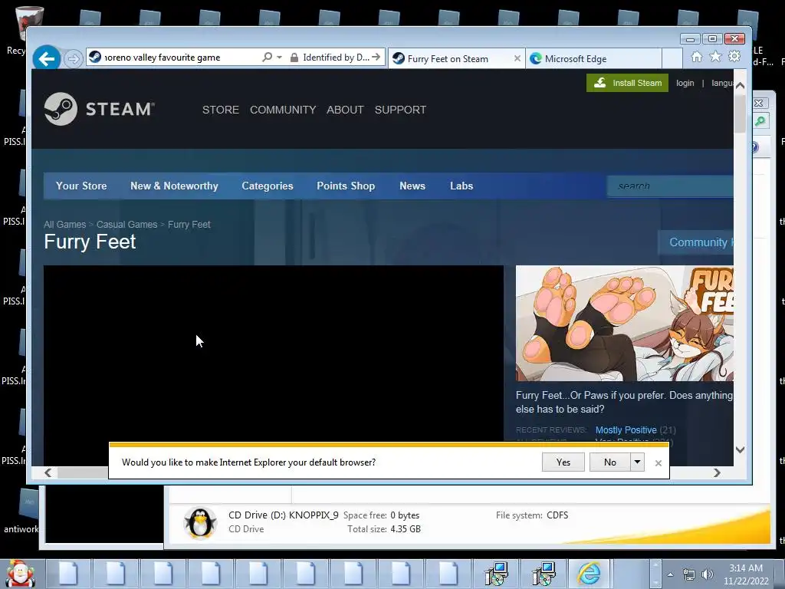Dismiss the default browser notification bar

(659, 462)
